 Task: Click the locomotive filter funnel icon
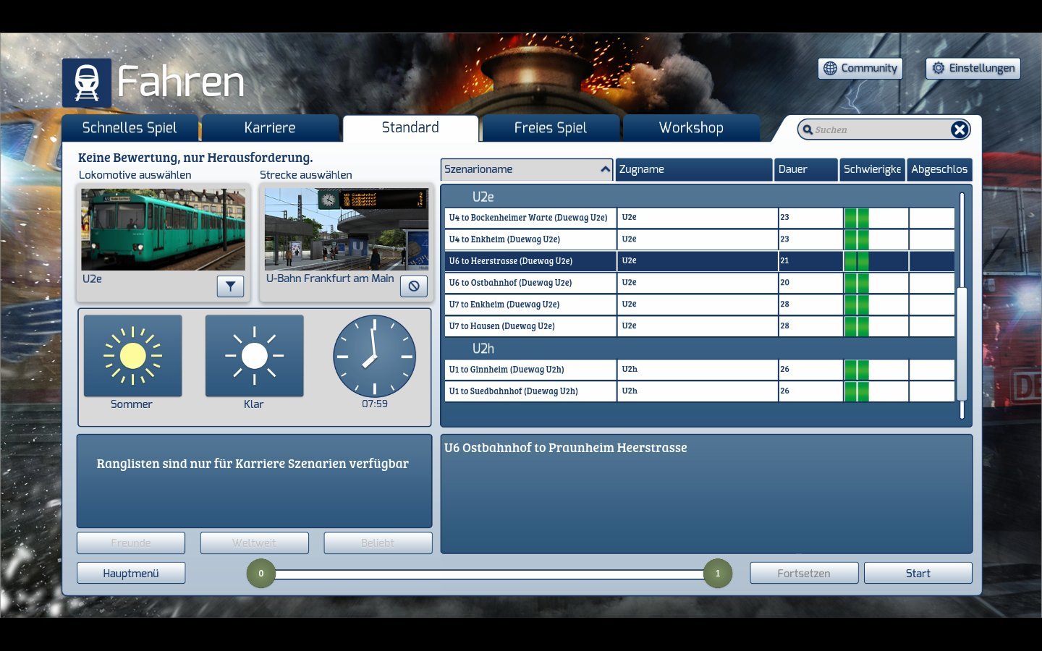(x=230, y=286)
